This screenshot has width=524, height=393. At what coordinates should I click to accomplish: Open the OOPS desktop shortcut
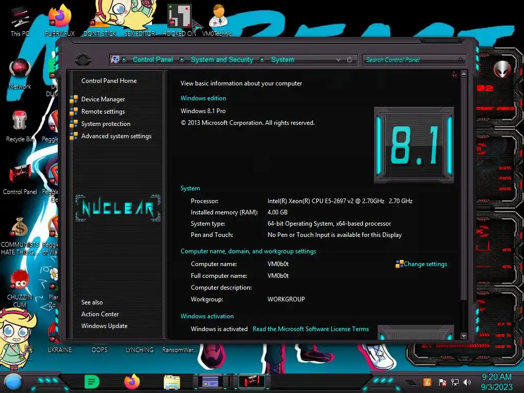click(x=100, y=350)
